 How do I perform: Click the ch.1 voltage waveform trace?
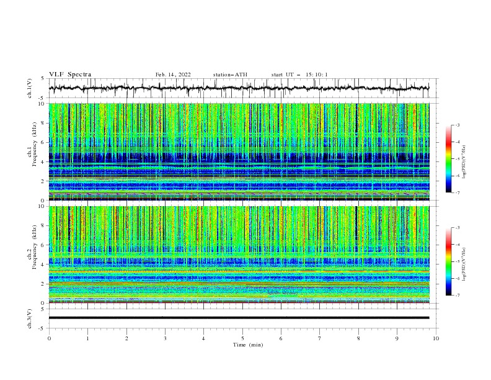239,88
